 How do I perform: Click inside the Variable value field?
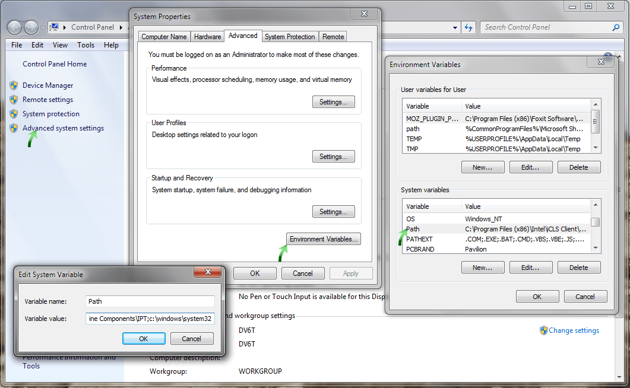pos(150,319)
